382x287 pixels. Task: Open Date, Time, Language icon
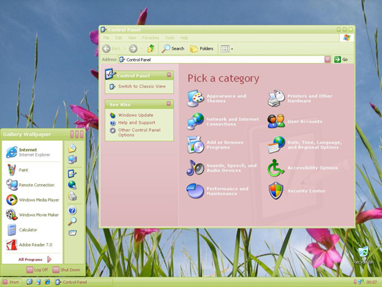click(276, 145)
